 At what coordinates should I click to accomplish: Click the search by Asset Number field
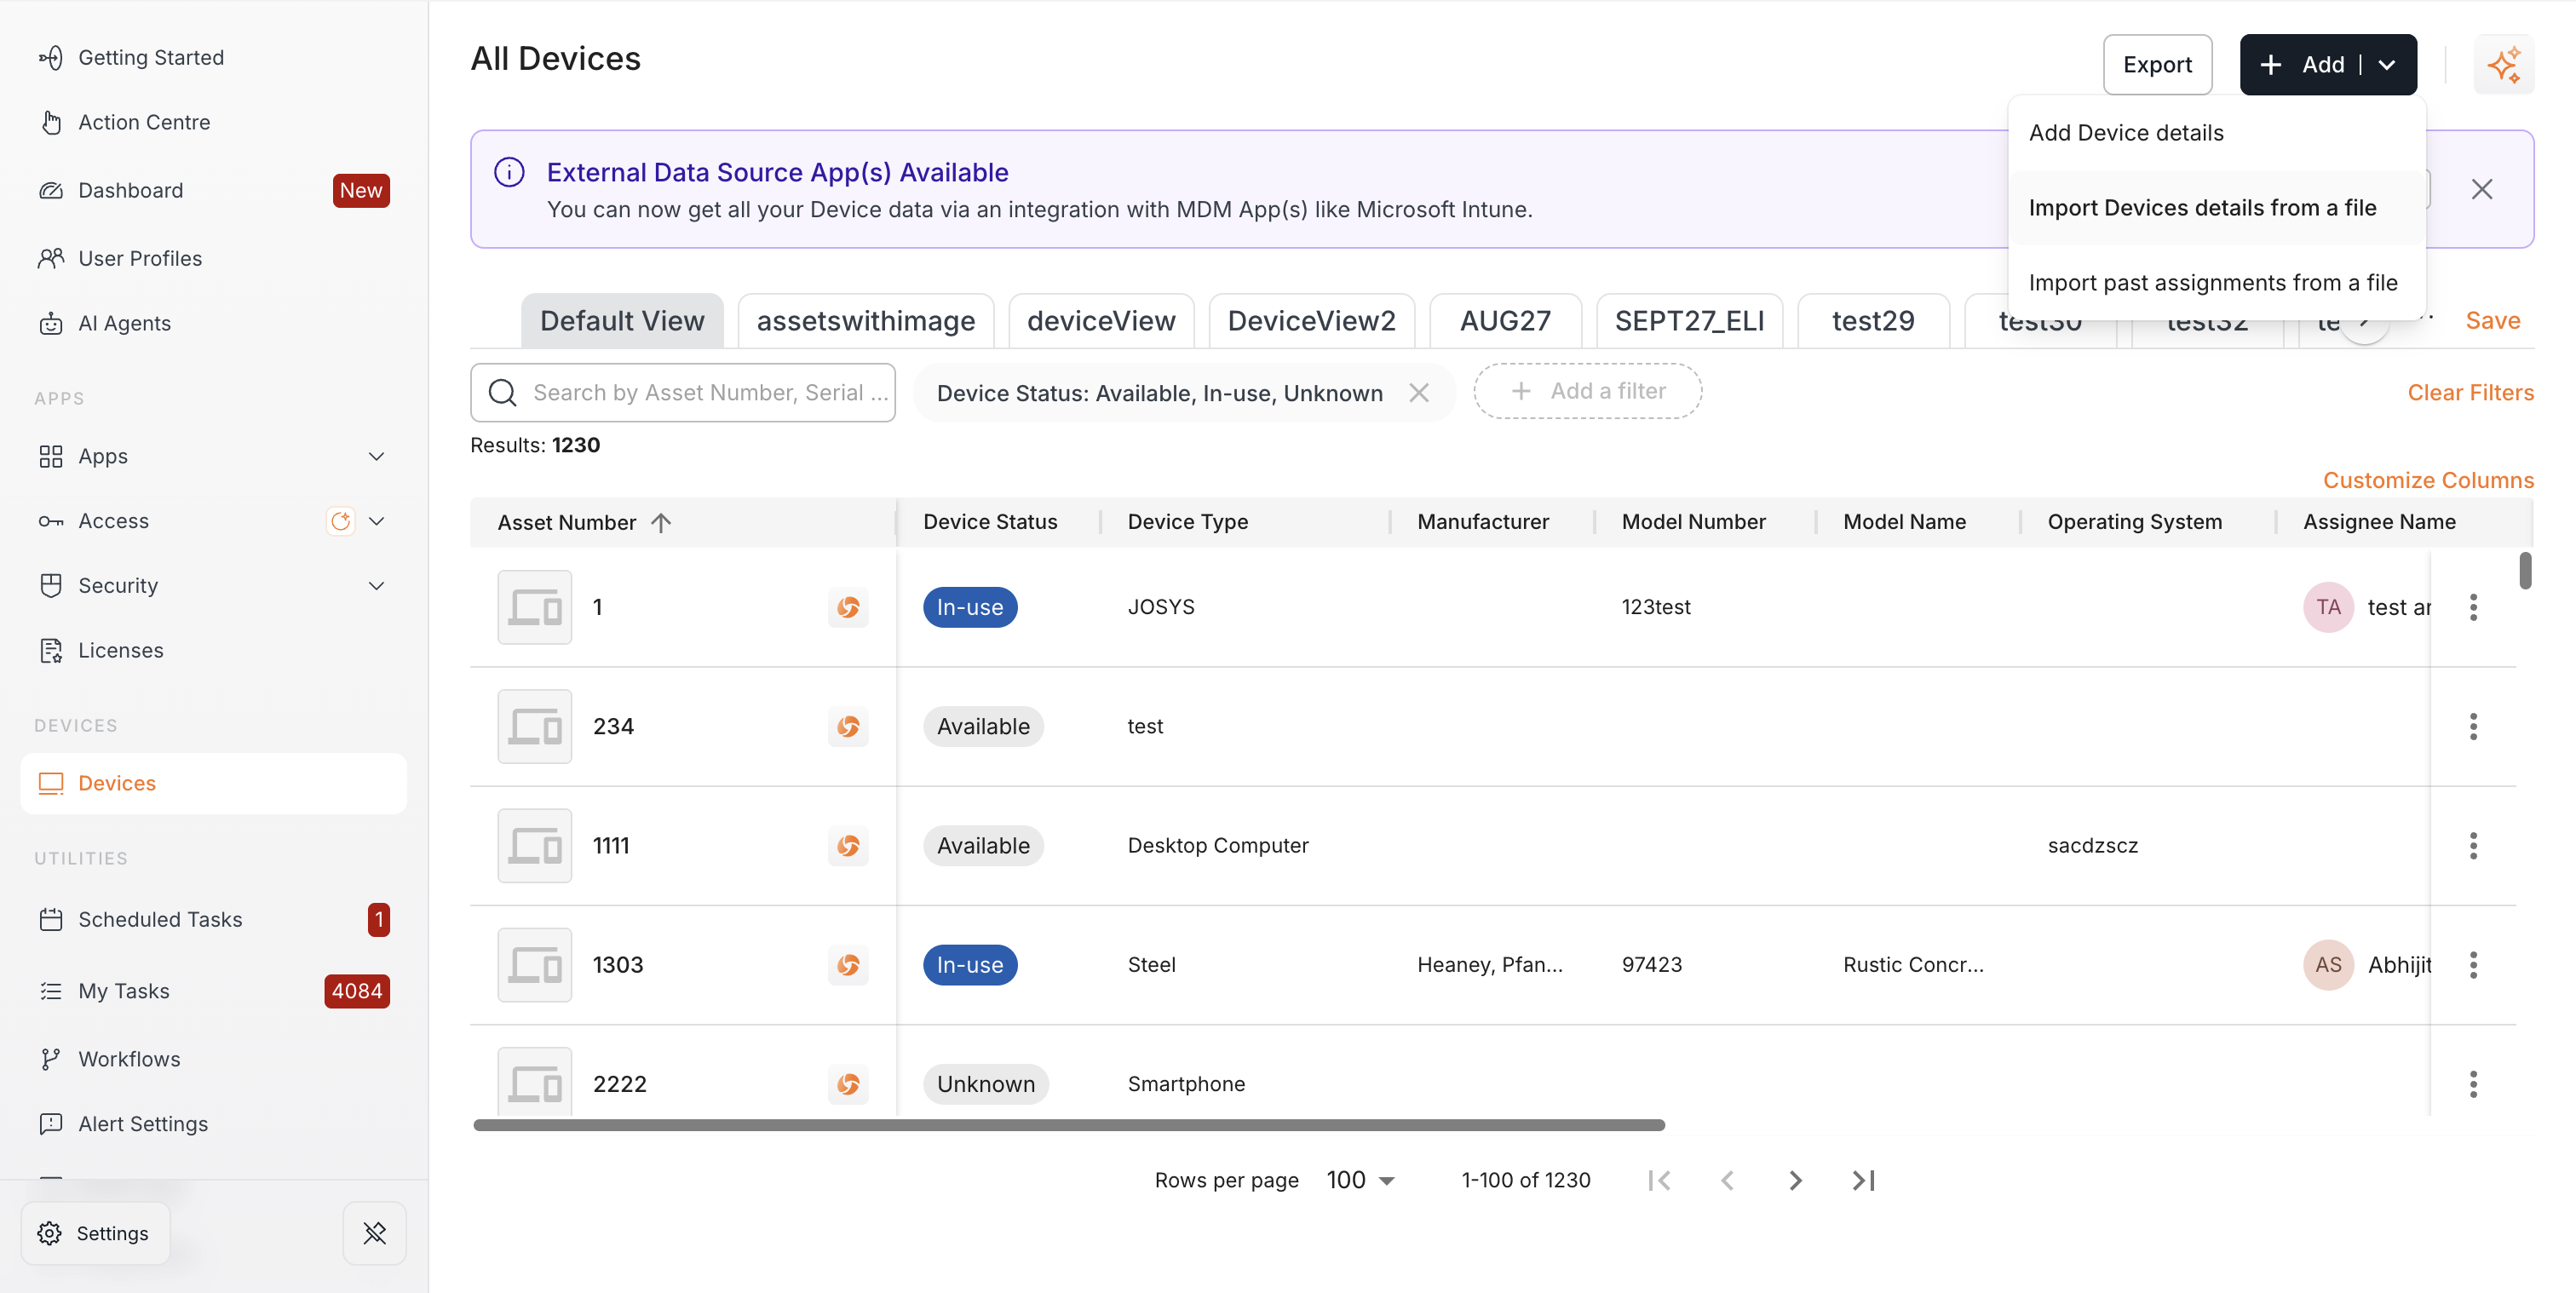click(683, 393)
